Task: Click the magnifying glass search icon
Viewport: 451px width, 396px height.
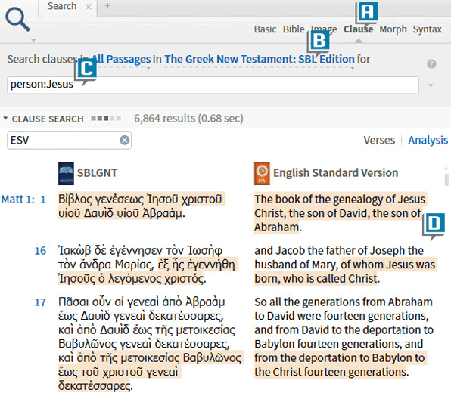Action: click(x=17, y=19)
